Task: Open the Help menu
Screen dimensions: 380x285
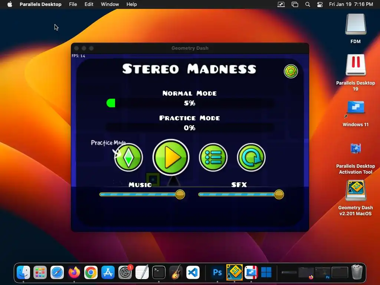Action: point(132,4)
